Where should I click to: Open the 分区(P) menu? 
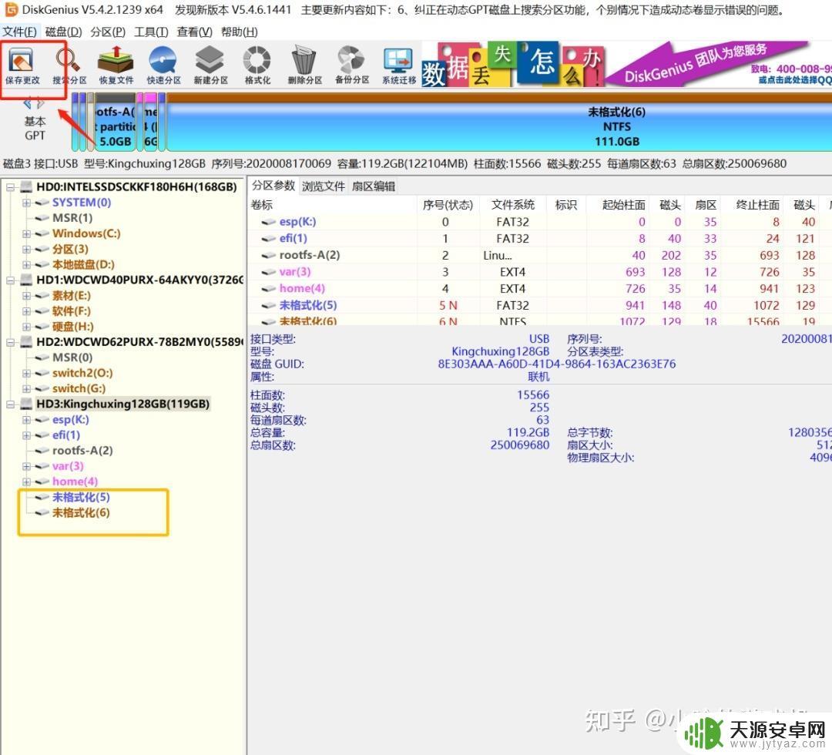pos(108,32)
